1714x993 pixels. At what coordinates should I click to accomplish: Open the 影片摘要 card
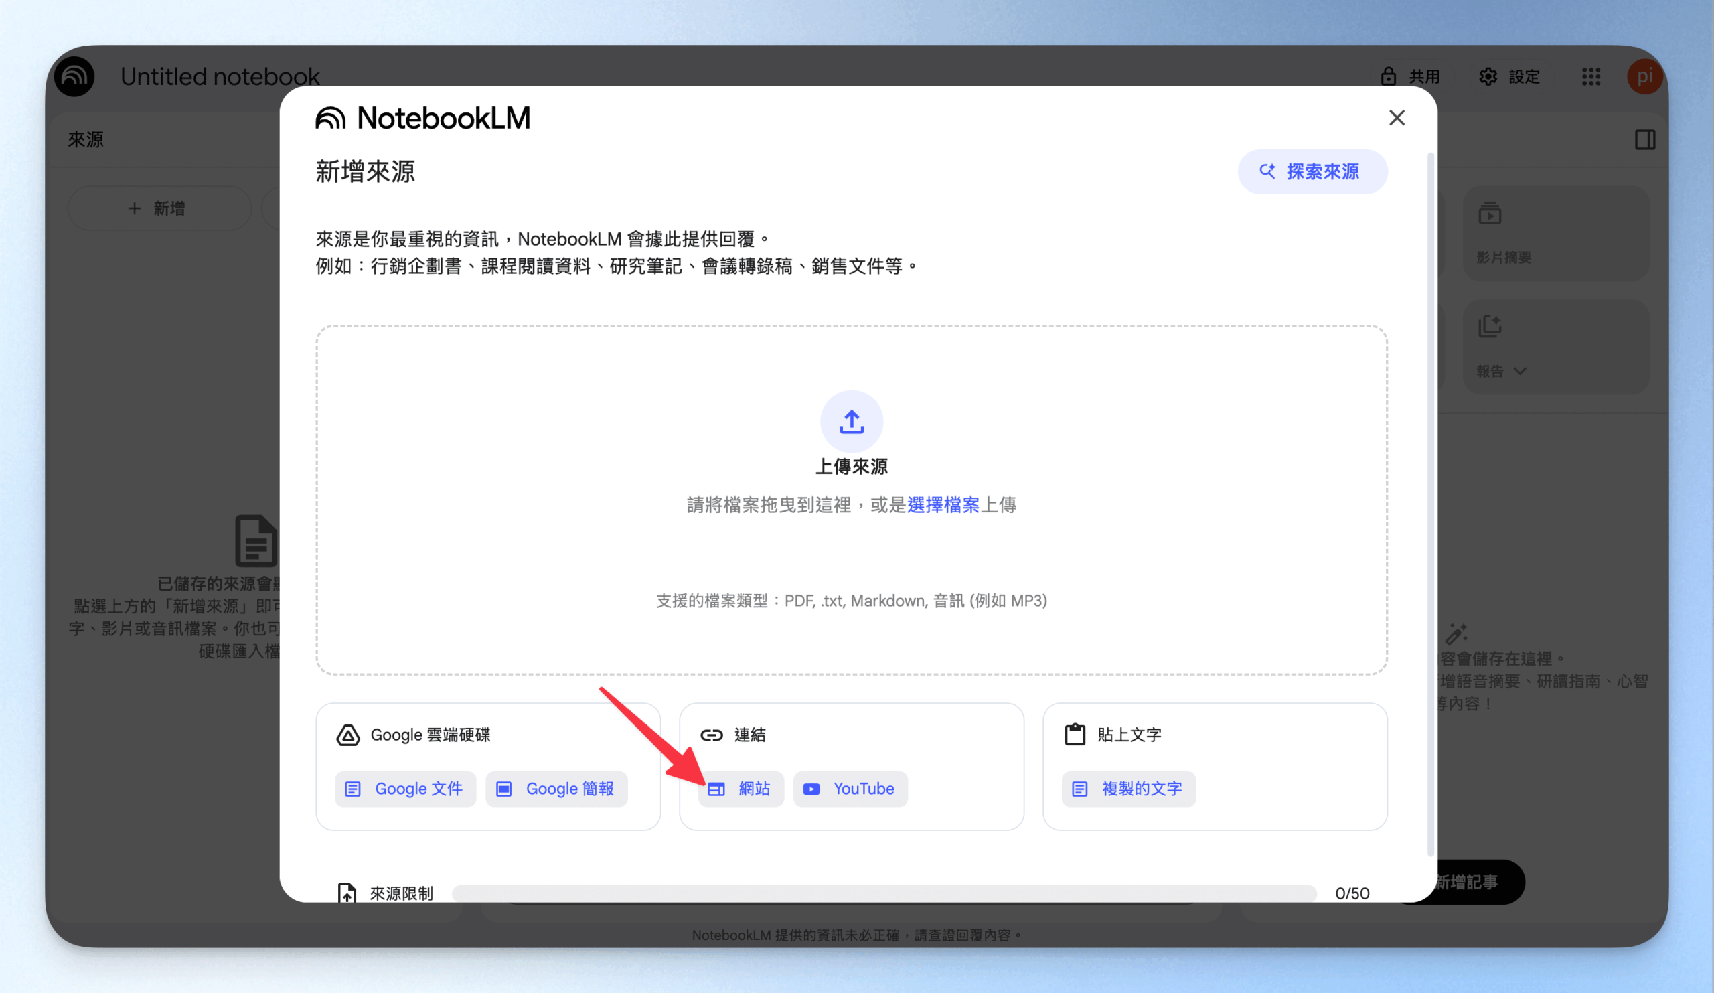coord(1555,233)
